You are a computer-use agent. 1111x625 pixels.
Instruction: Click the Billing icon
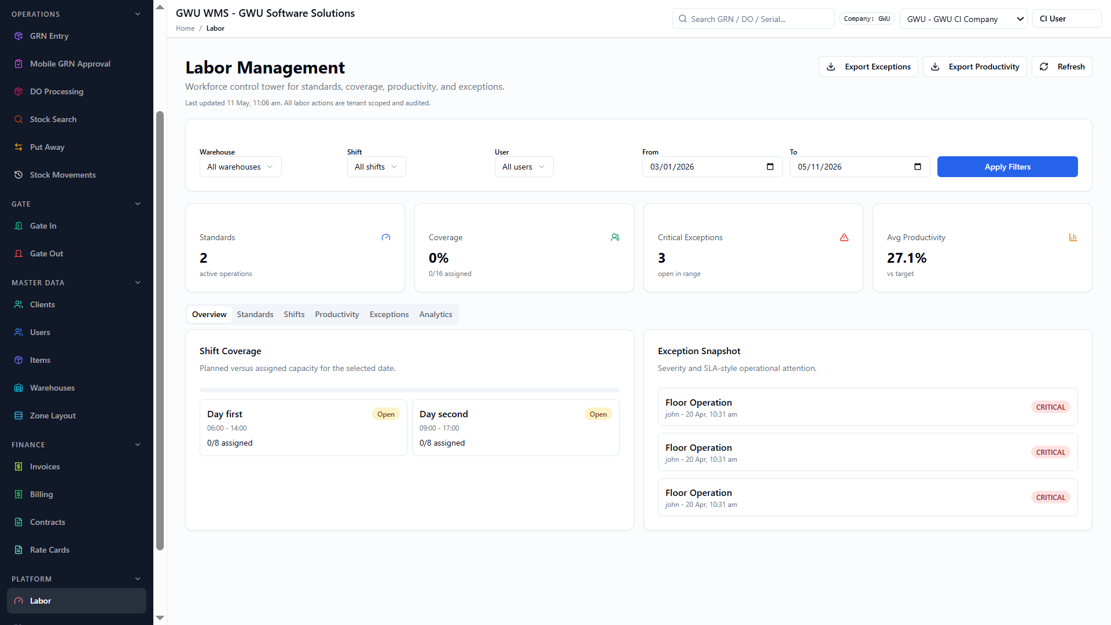(19, 494)
